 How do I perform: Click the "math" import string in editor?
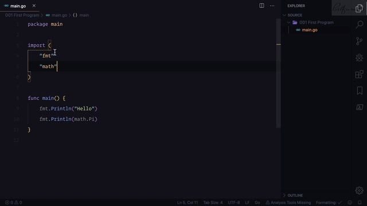click(48, 66)
